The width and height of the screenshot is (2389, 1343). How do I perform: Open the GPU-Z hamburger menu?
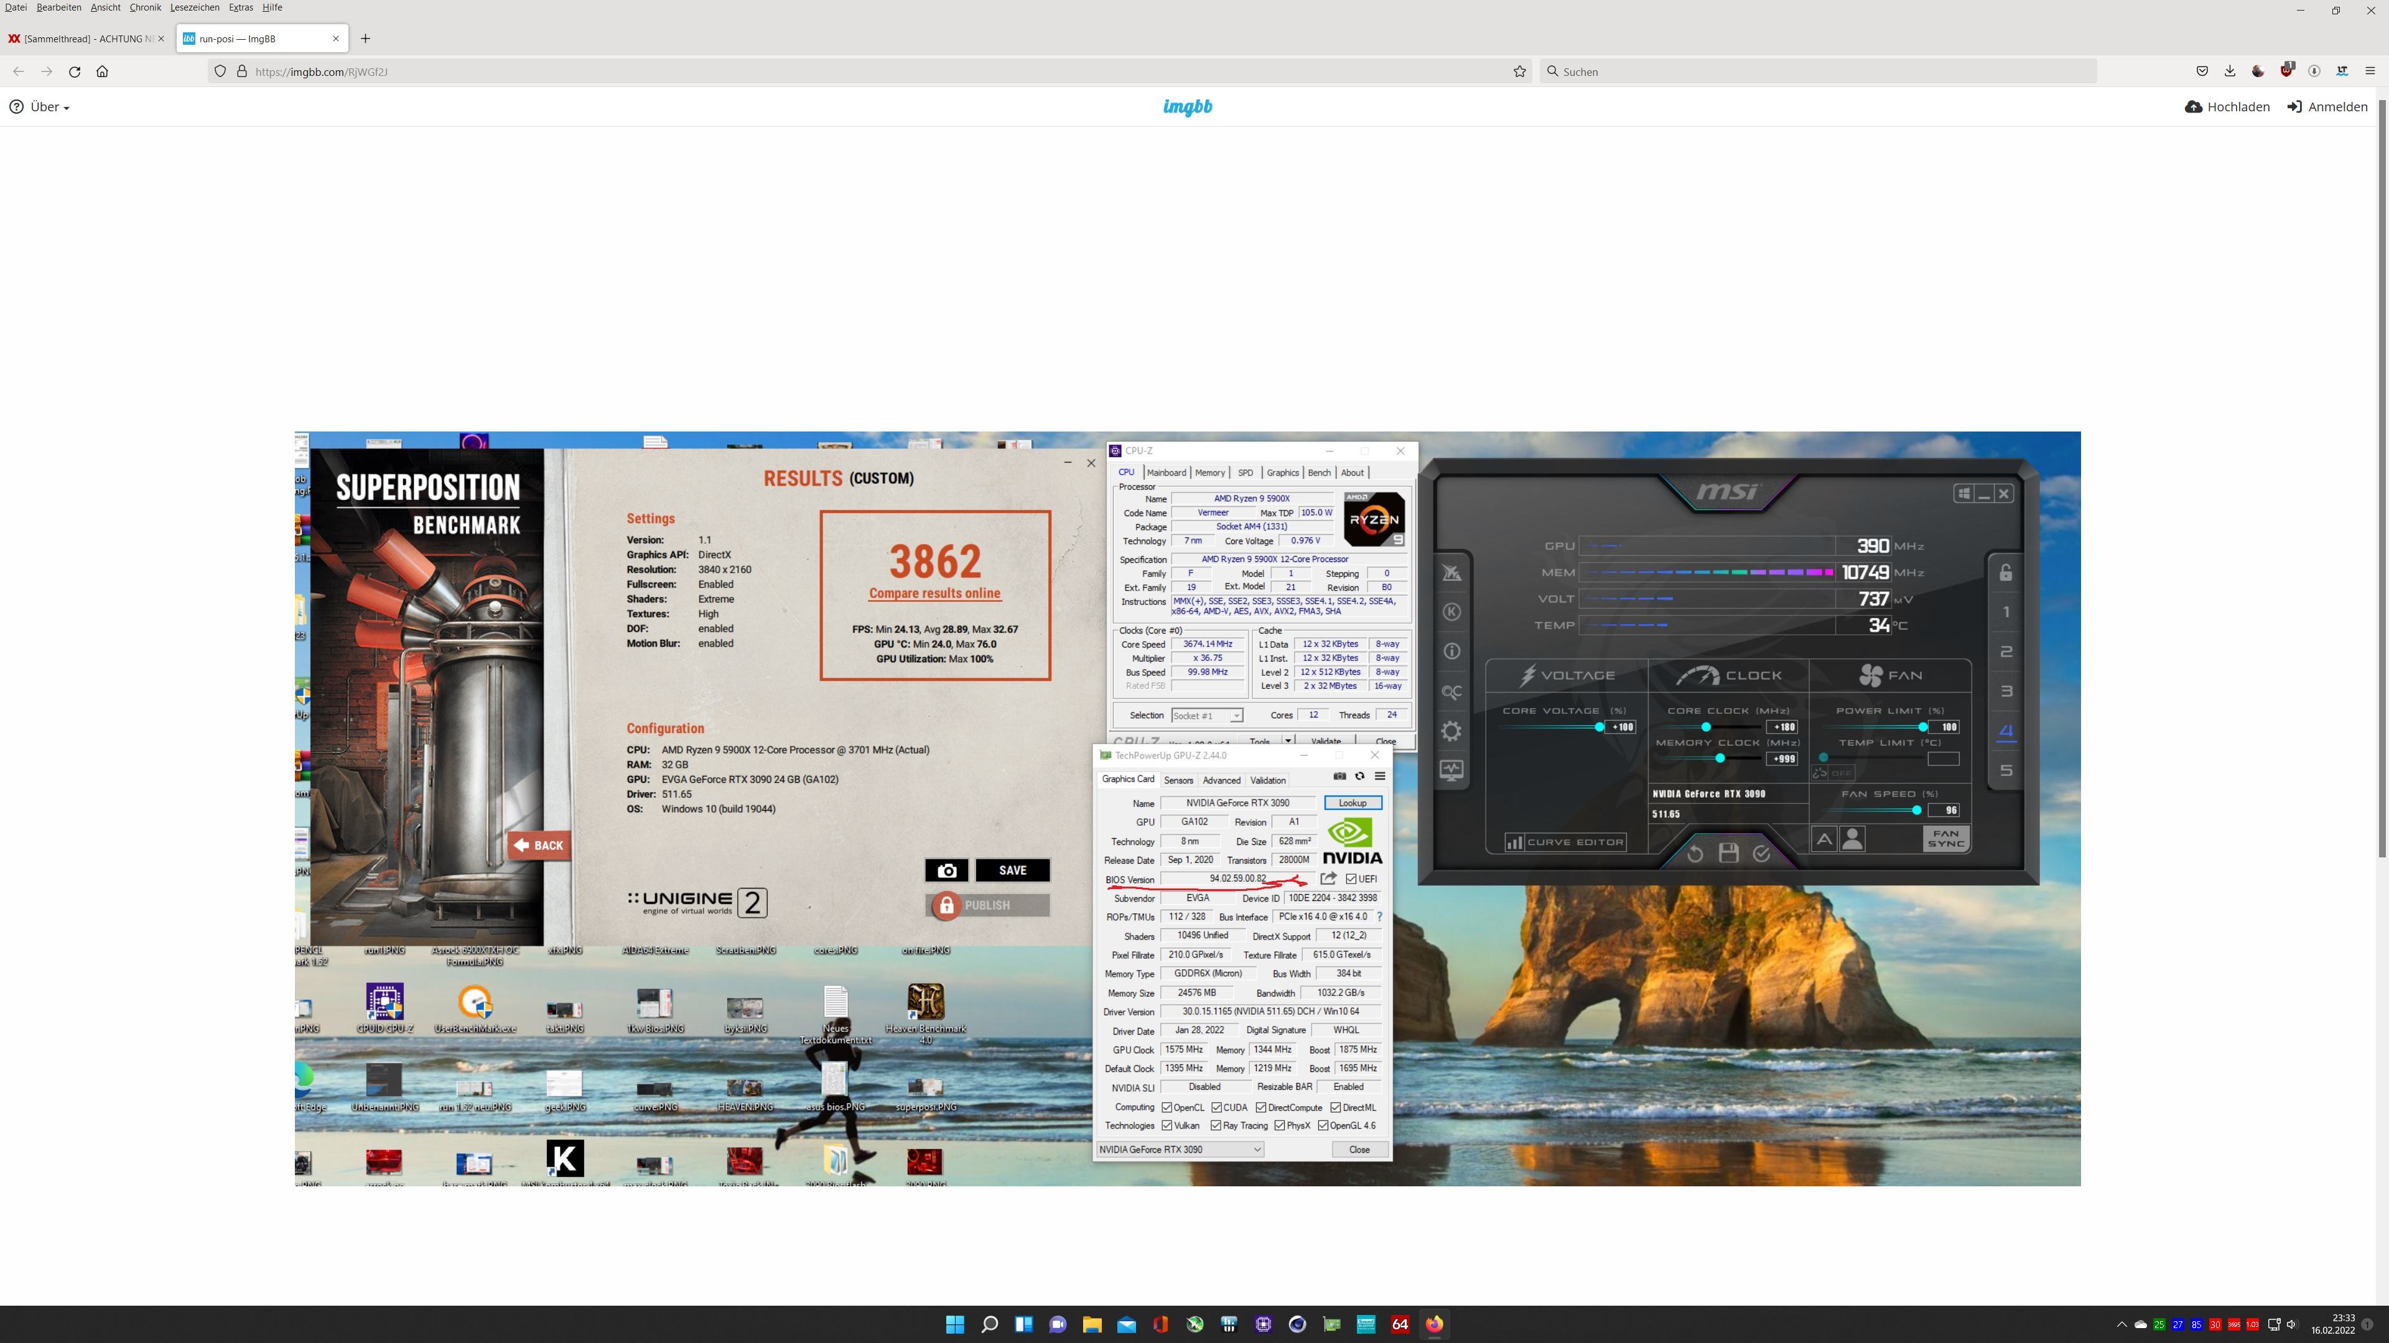(x=1380, y=777)
